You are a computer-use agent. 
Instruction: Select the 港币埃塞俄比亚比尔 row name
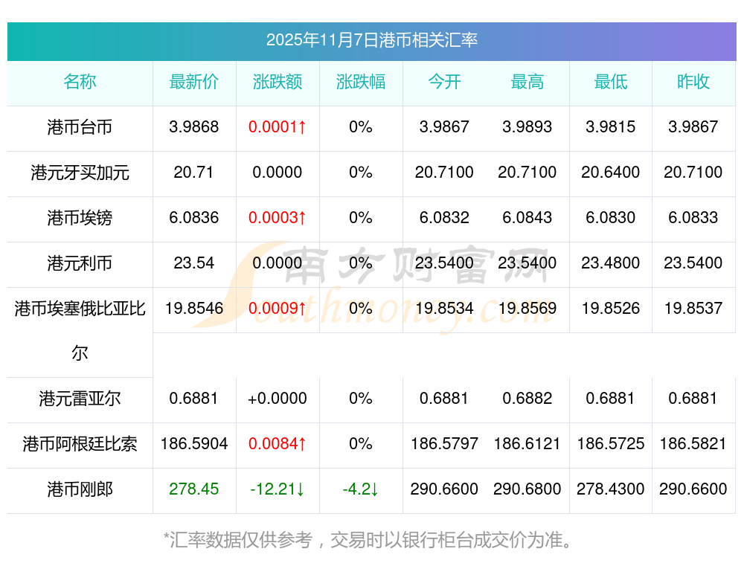[80, 309]
